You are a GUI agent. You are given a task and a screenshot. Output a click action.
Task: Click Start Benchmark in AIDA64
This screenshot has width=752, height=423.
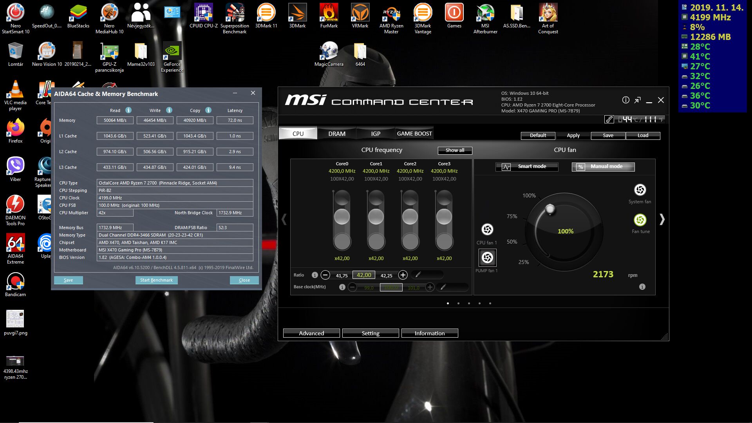coord(156,280)
